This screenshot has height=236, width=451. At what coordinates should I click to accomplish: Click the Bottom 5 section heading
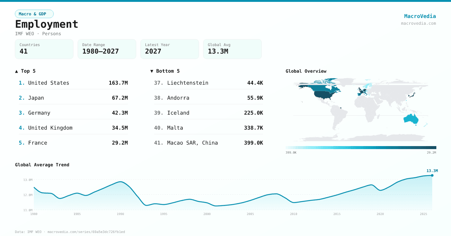click(165, 71)
